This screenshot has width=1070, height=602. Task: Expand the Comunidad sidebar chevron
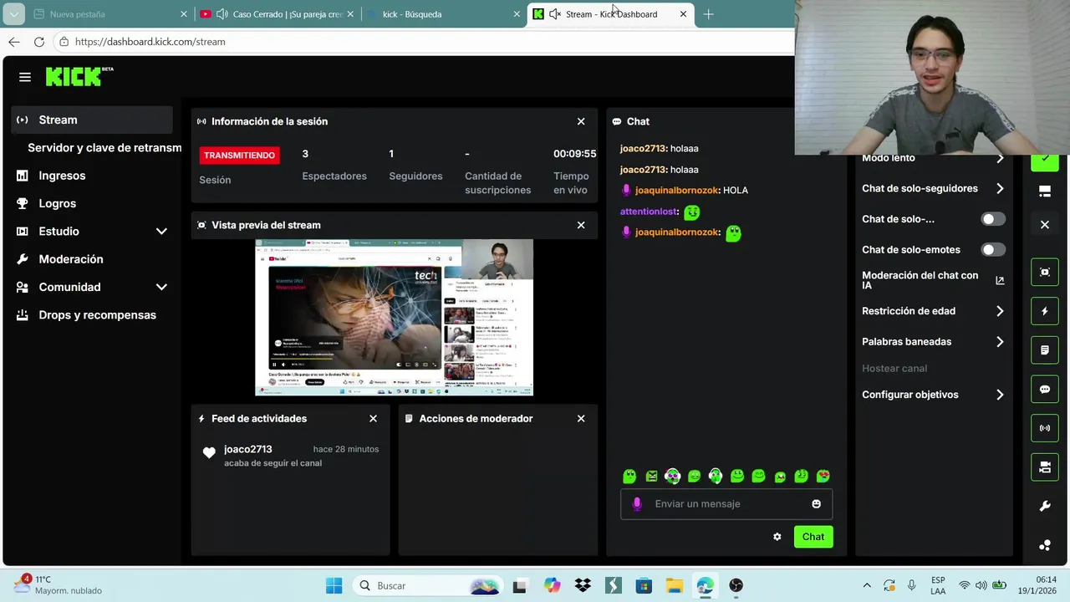pyautogui.click(x=161, y=287)
